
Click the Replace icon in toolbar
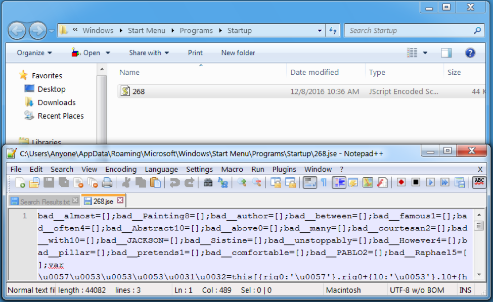click(x=222, y=182)
